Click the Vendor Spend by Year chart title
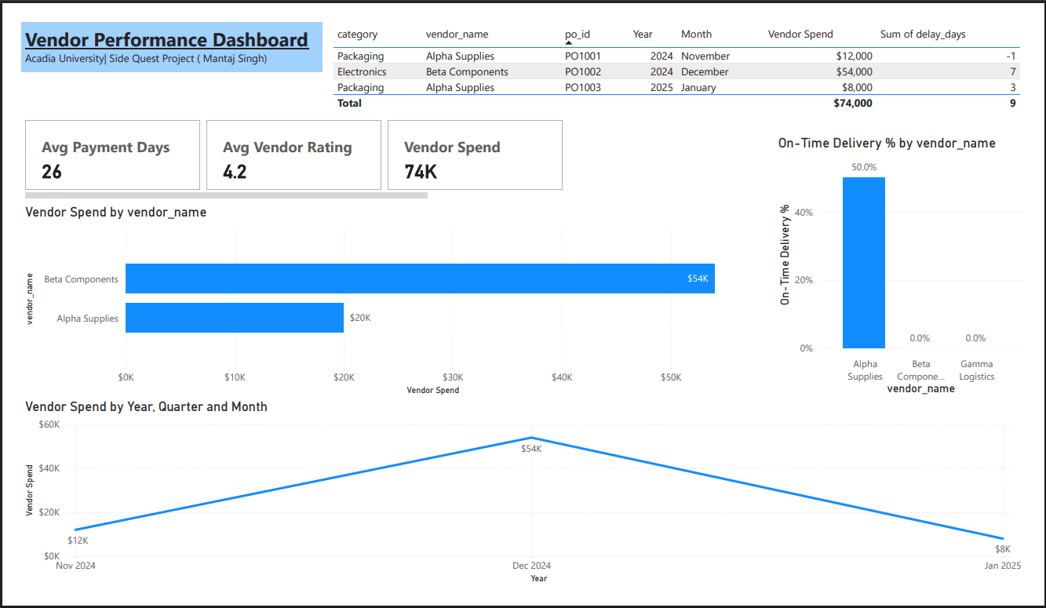Viewport: 1046px width, 608px height. (x=144, y=406)
